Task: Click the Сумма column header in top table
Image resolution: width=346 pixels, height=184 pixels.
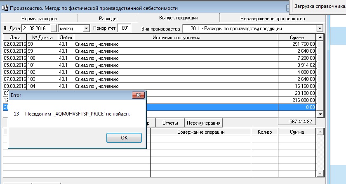Action: tap(297, 38)
